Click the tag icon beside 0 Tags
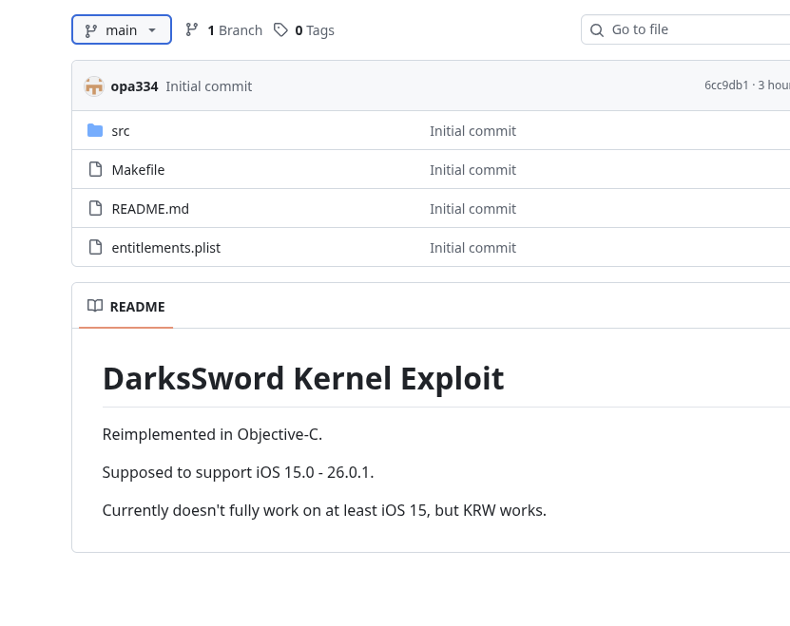This screenshot has height=626, width=790. tap(280, 29)
